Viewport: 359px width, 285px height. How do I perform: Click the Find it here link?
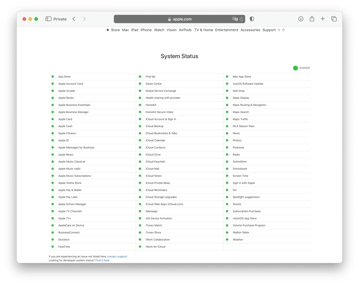[x=102, y=260]
